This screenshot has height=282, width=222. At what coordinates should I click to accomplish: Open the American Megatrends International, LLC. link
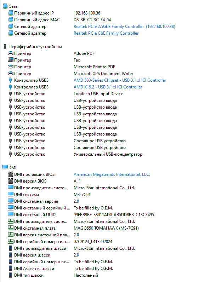tap(112, 174)
